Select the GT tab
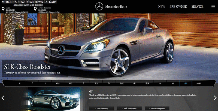This screenshot has width=218, height=111. (186, 84)
